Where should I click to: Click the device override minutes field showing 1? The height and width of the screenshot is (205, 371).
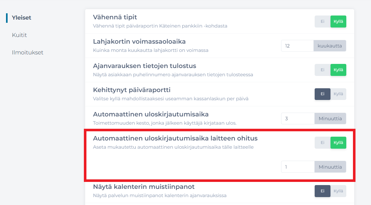(x=297, y=167)
